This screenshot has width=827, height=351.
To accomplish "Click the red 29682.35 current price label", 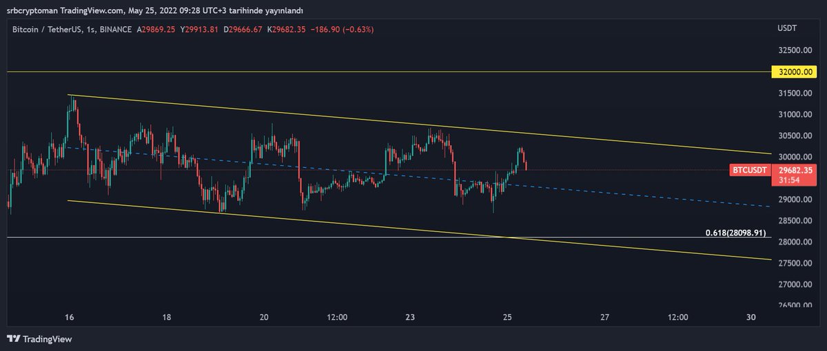I will [795, 169].
